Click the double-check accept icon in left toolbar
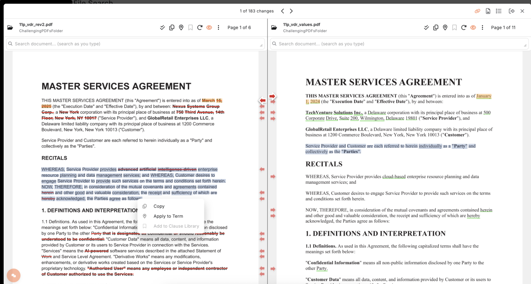The image size is (531, 284). (x=162, y=28)
